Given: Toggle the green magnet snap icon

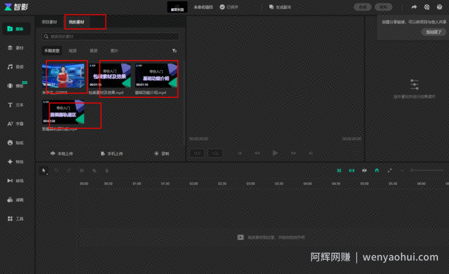Looking at the screenshot, I should tap(377, 171).
